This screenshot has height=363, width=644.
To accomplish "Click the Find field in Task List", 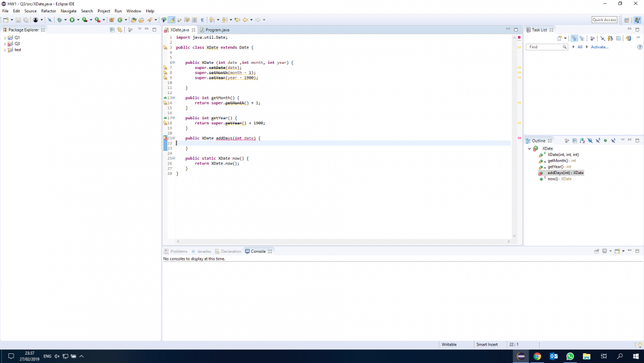I will (x=547, y=47).
